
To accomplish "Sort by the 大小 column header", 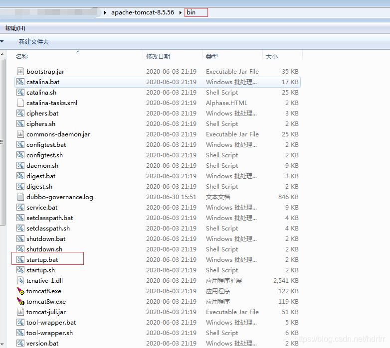I will click(x=271, y=57).
